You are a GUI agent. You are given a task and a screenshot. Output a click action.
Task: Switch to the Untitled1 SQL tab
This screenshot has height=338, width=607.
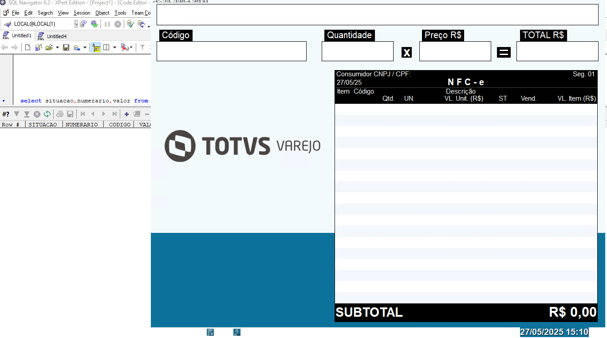tap(17, 35)
